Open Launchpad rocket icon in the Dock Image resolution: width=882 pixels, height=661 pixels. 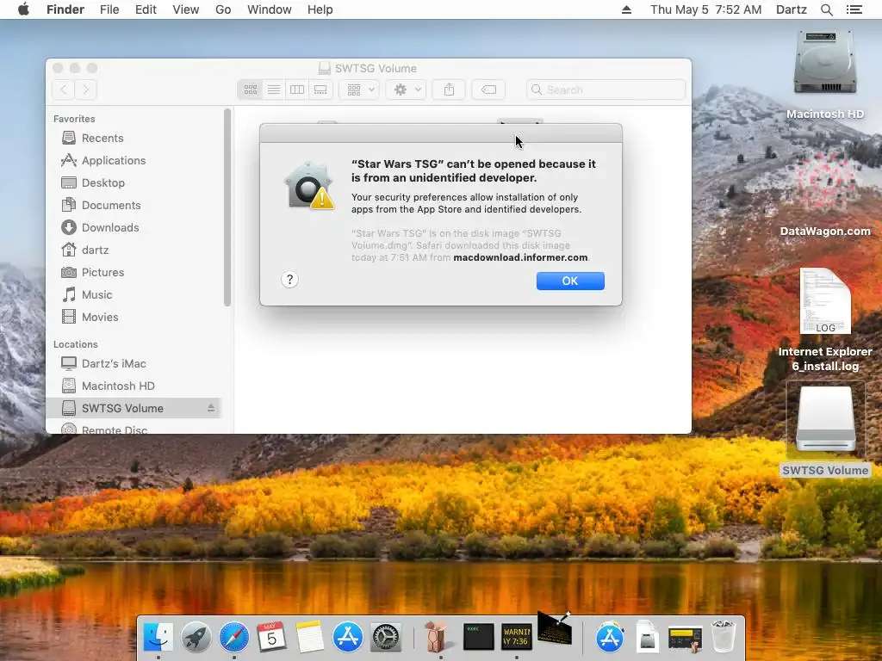pyautogui.click(x=196, y=638)
